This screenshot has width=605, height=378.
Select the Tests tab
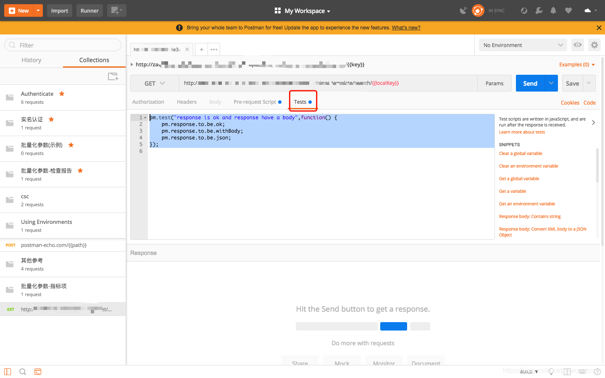(x=303, y=102)
